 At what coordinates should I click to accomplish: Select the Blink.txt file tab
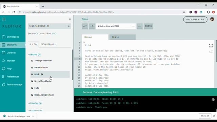click(x=122, y=37)
